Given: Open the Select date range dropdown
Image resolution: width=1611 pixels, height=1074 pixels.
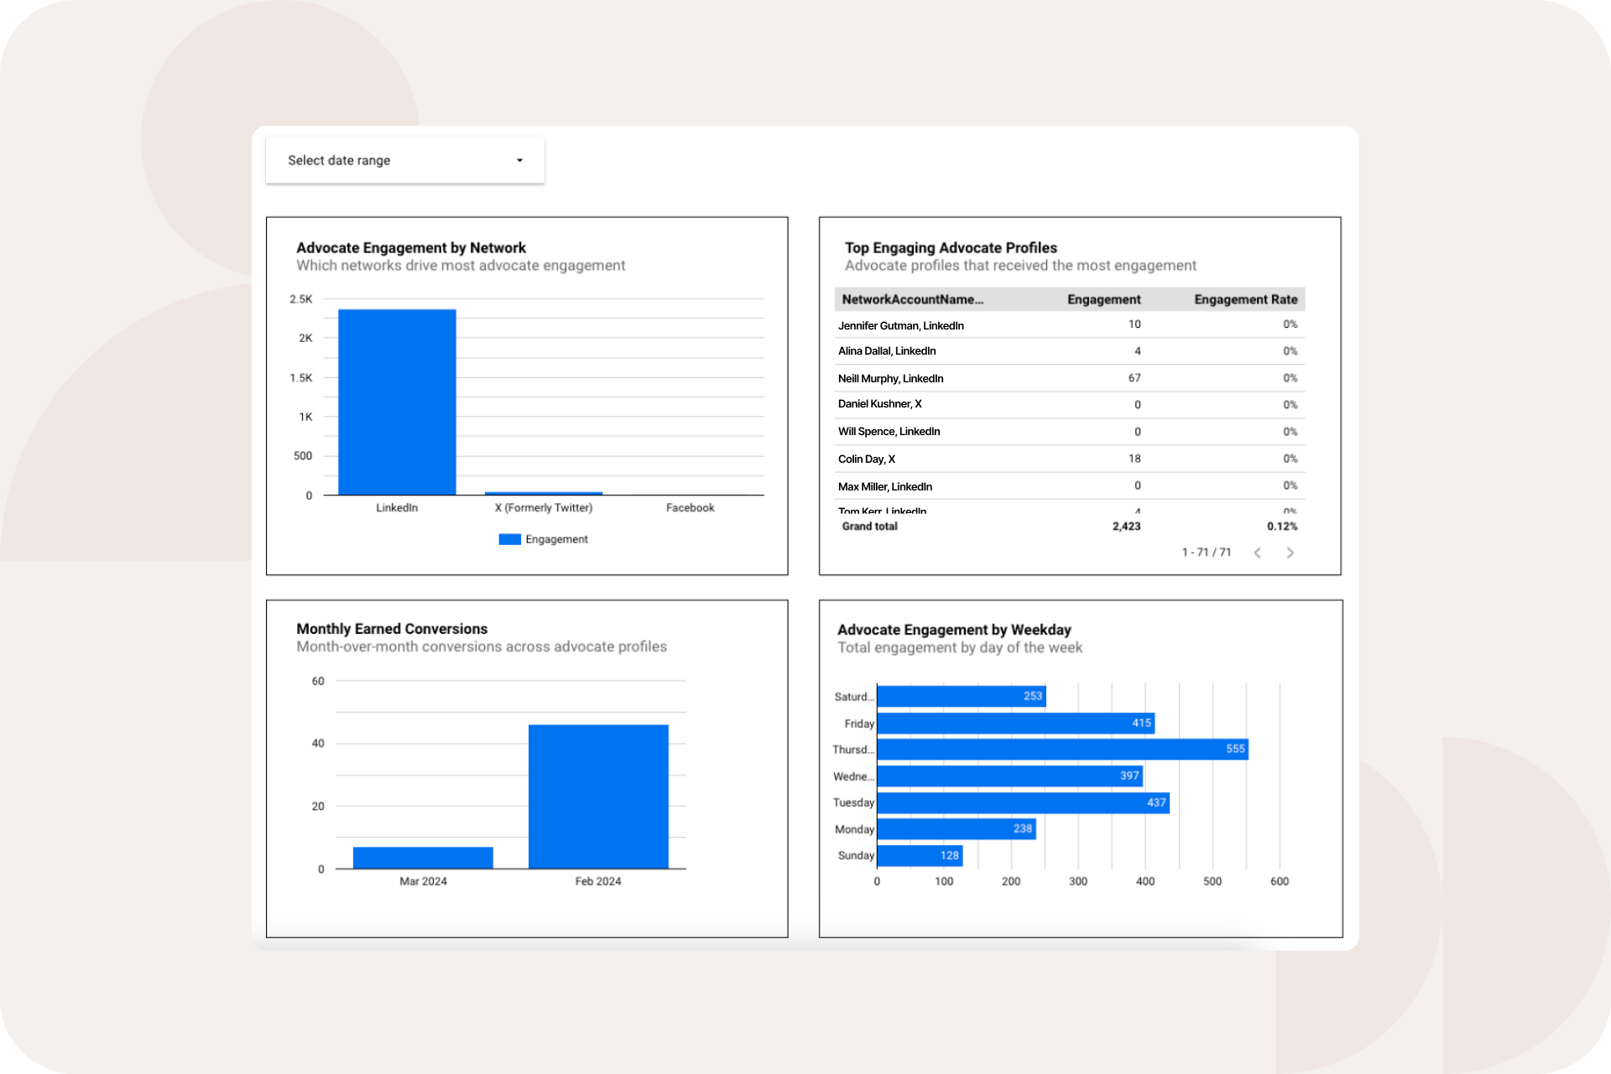Looking at the screenshot, I should coord(404,160).
